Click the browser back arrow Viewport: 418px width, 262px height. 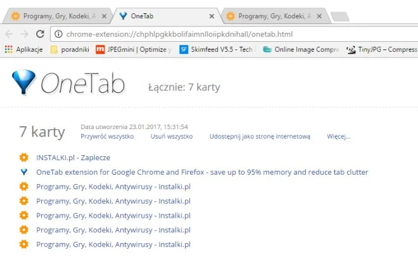9,34
